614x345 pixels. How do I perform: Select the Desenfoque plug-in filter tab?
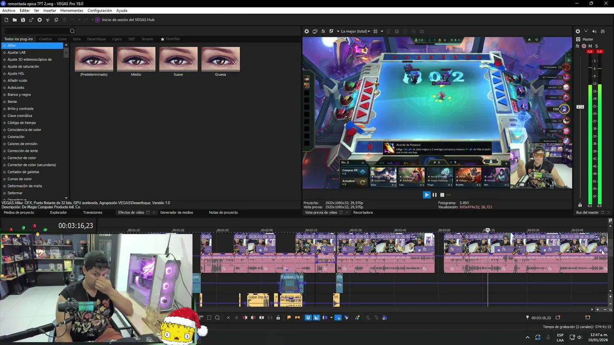click(96, 39)
